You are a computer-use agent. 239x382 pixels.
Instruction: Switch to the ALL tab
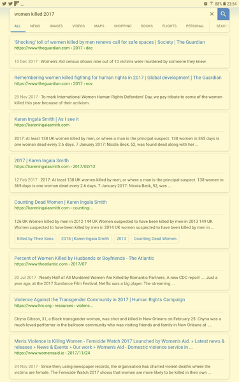coord(17,26)
